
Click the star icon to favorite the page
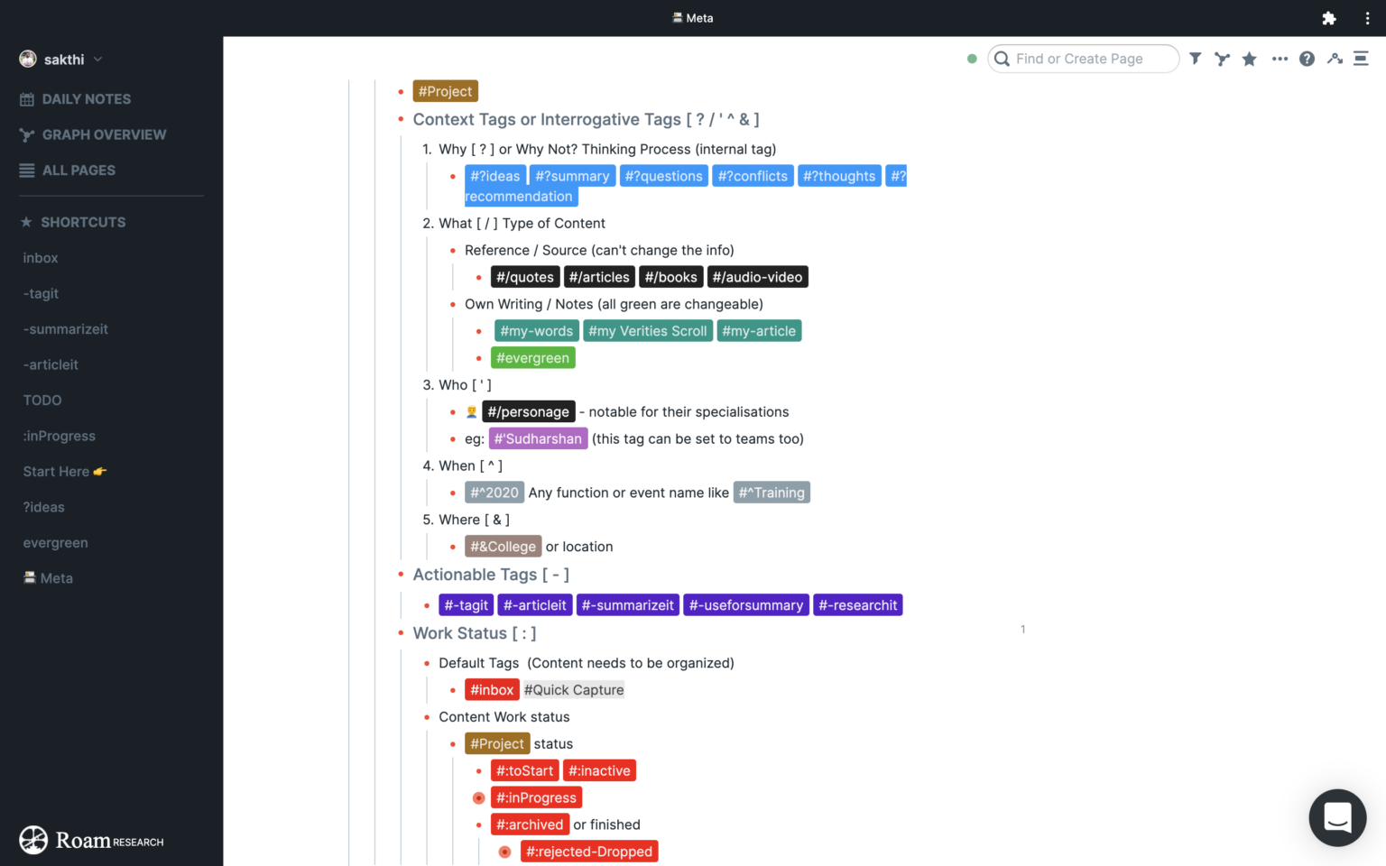point(1249,58)
